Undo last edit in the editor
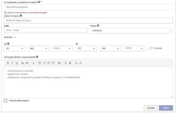This screenshot has height=113, width=176. [x=76, y=63]
